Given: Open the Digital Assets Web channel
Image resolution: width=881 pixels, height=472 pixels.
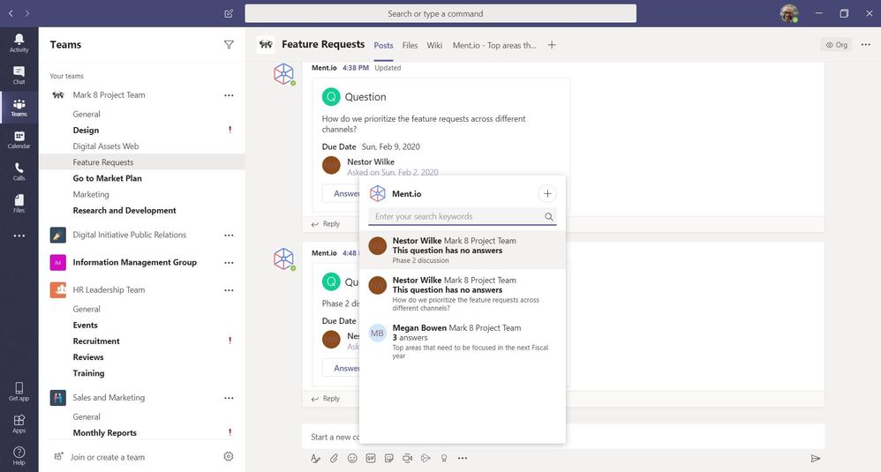Looking at the screenshot, I should 106,146.
